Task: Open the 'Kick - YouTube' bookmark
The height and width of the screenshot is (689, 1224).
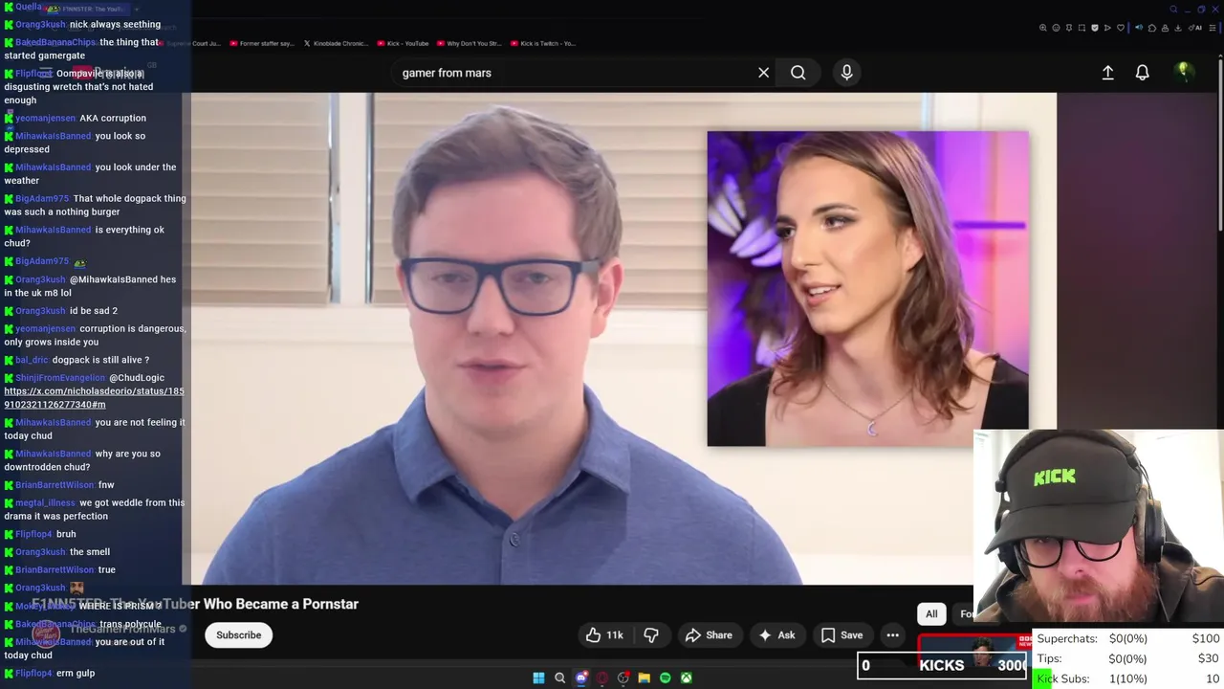Action: tap(404, 43)
